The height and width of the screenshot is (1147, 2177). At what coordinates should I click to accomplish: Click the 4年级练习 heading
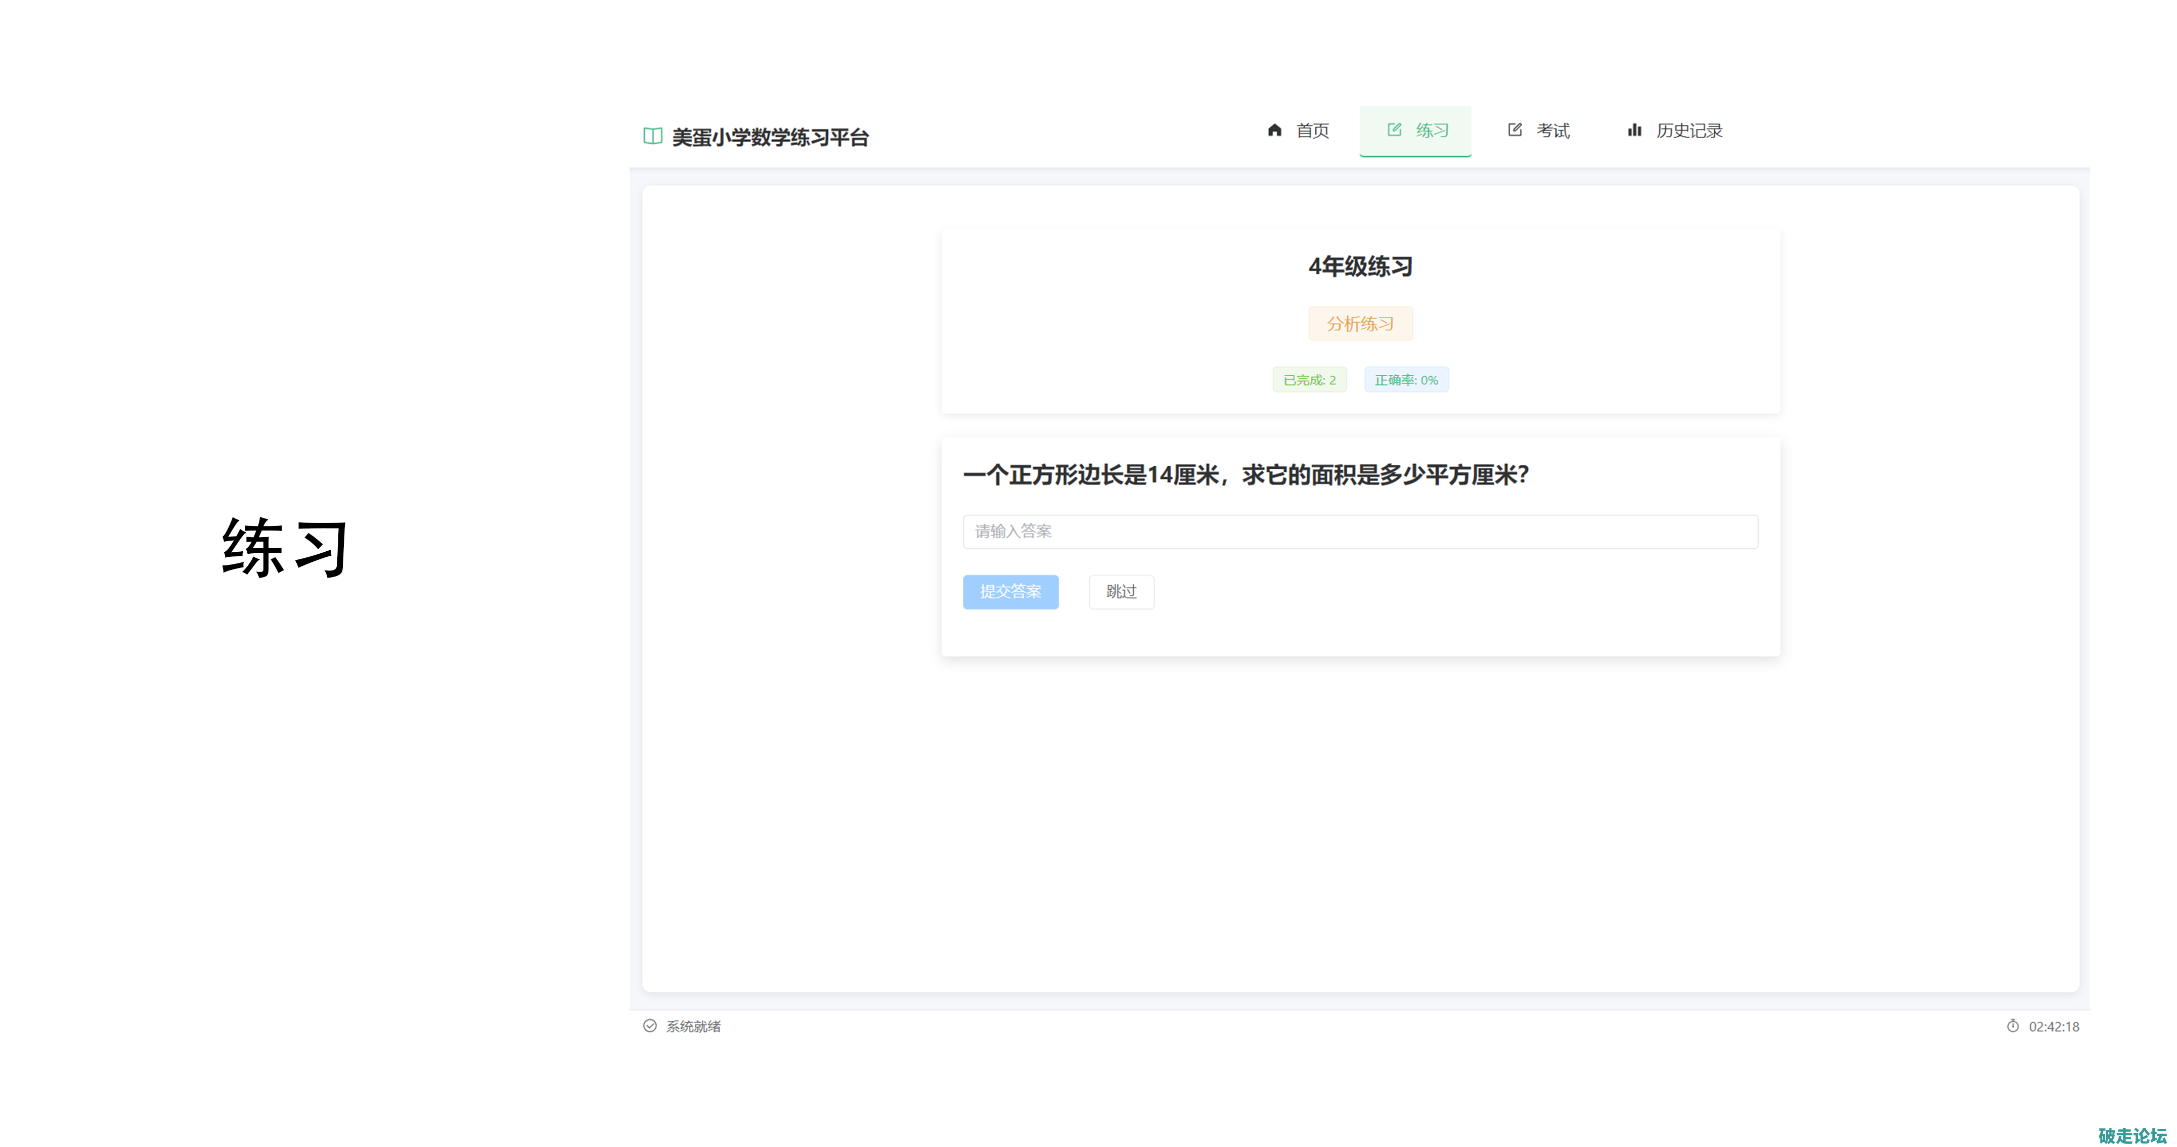(x=1360, y=267)
